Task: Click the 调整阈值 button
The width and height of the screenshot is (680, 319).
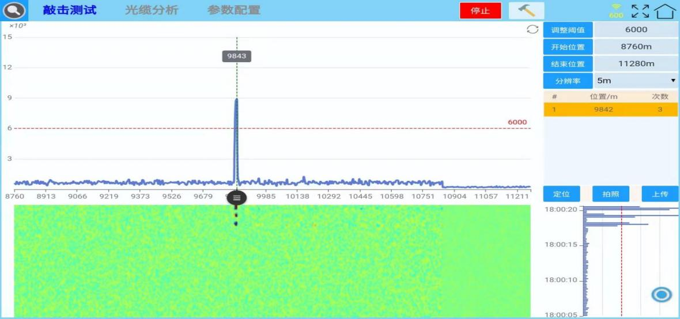Action: pos(568,30)
